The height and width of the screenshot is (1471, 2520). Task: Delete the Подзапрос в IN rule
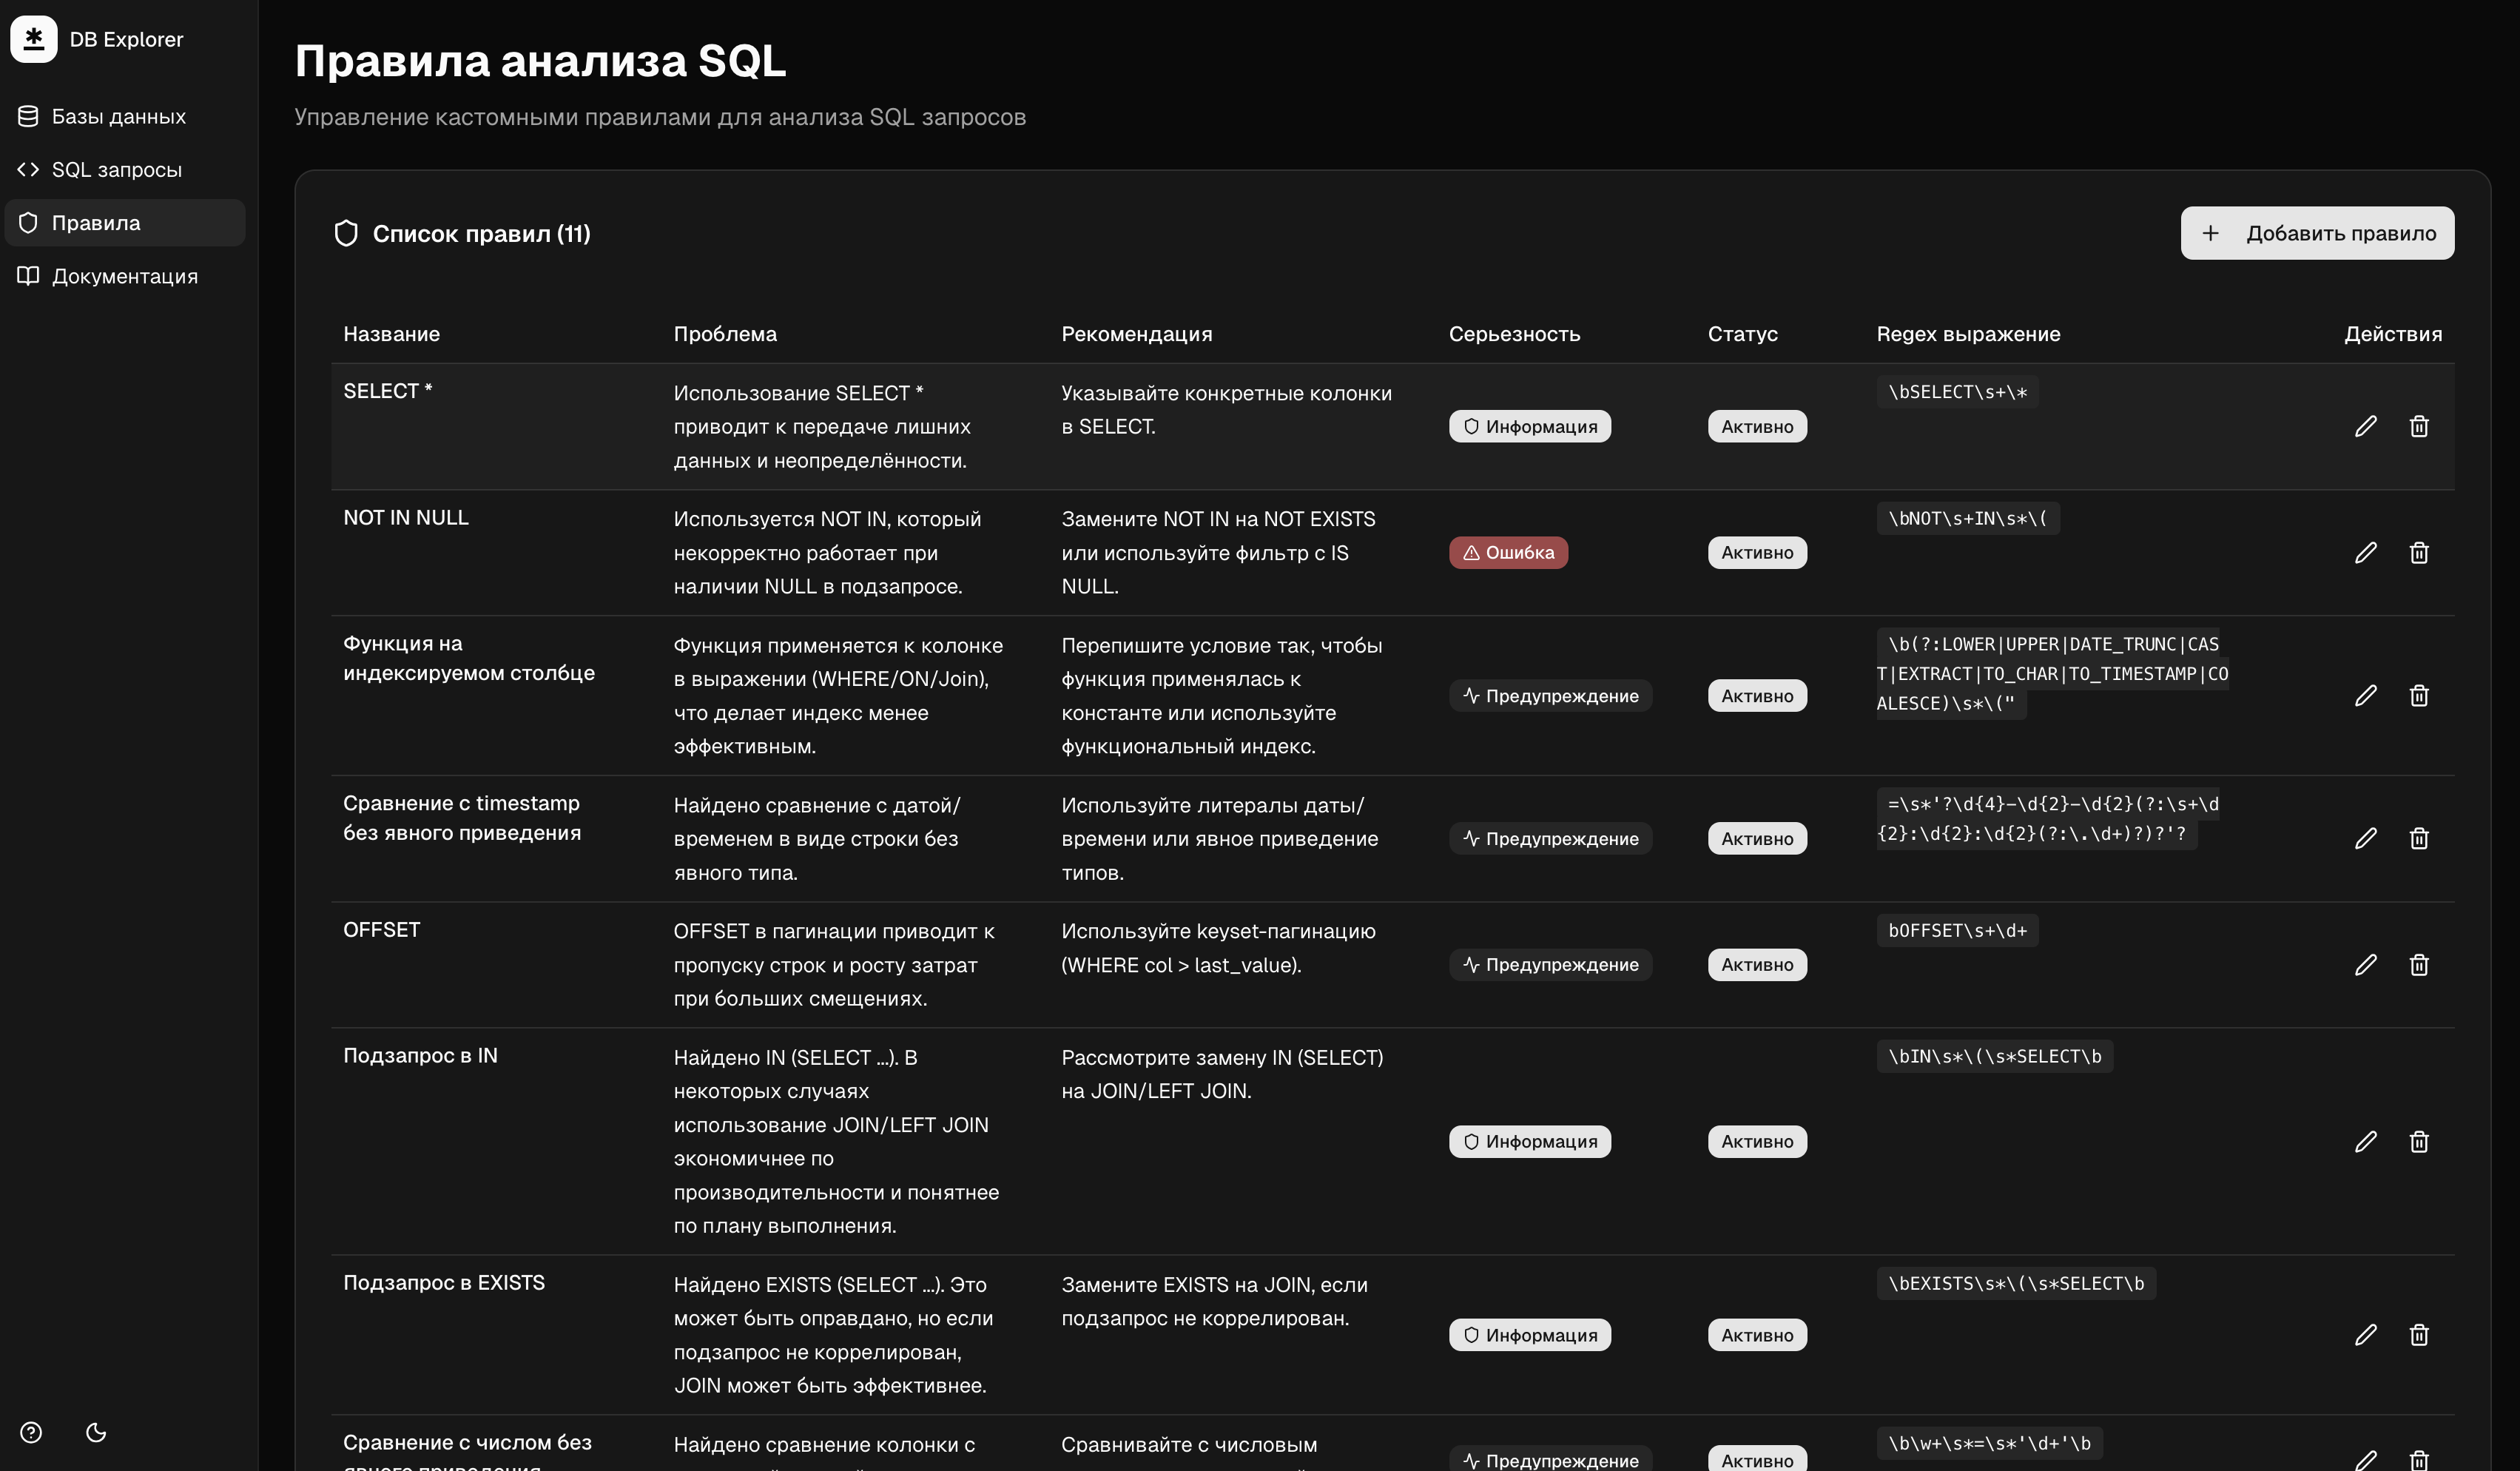click(2418, 1141)
